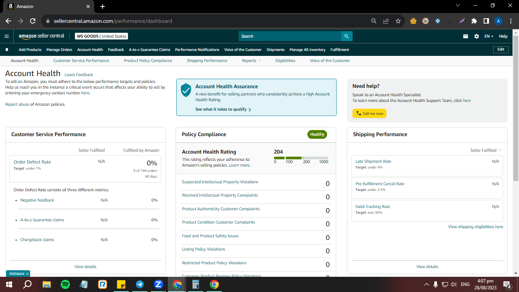The image size is (519, 292).
Task: Open Suspected Intellectual Property Violations
Action: 220,182
